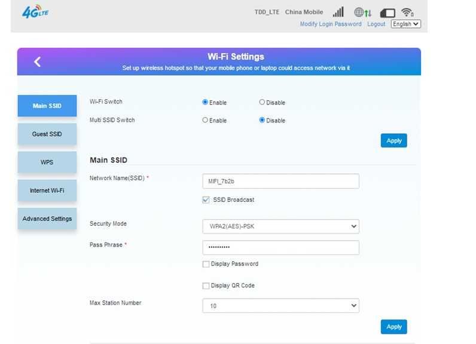Click Apply button below Max Station Number
The image size is (476, 344).
(393, 327)
